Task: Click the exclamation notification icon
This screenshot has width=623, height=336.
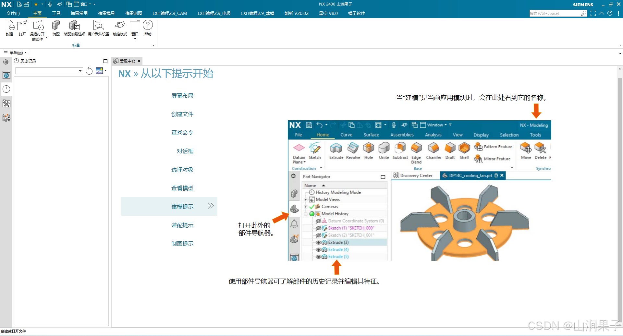Action: 618,13
